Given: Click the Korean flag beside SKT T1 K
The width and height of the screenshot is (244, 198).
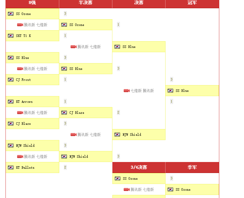Looking at the screenshot, I should [11, 36].
